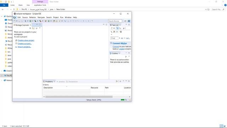Click the Connect link under Connect Mylyn
The height and width of the screenshot is (128, 227).
(116, 47)
